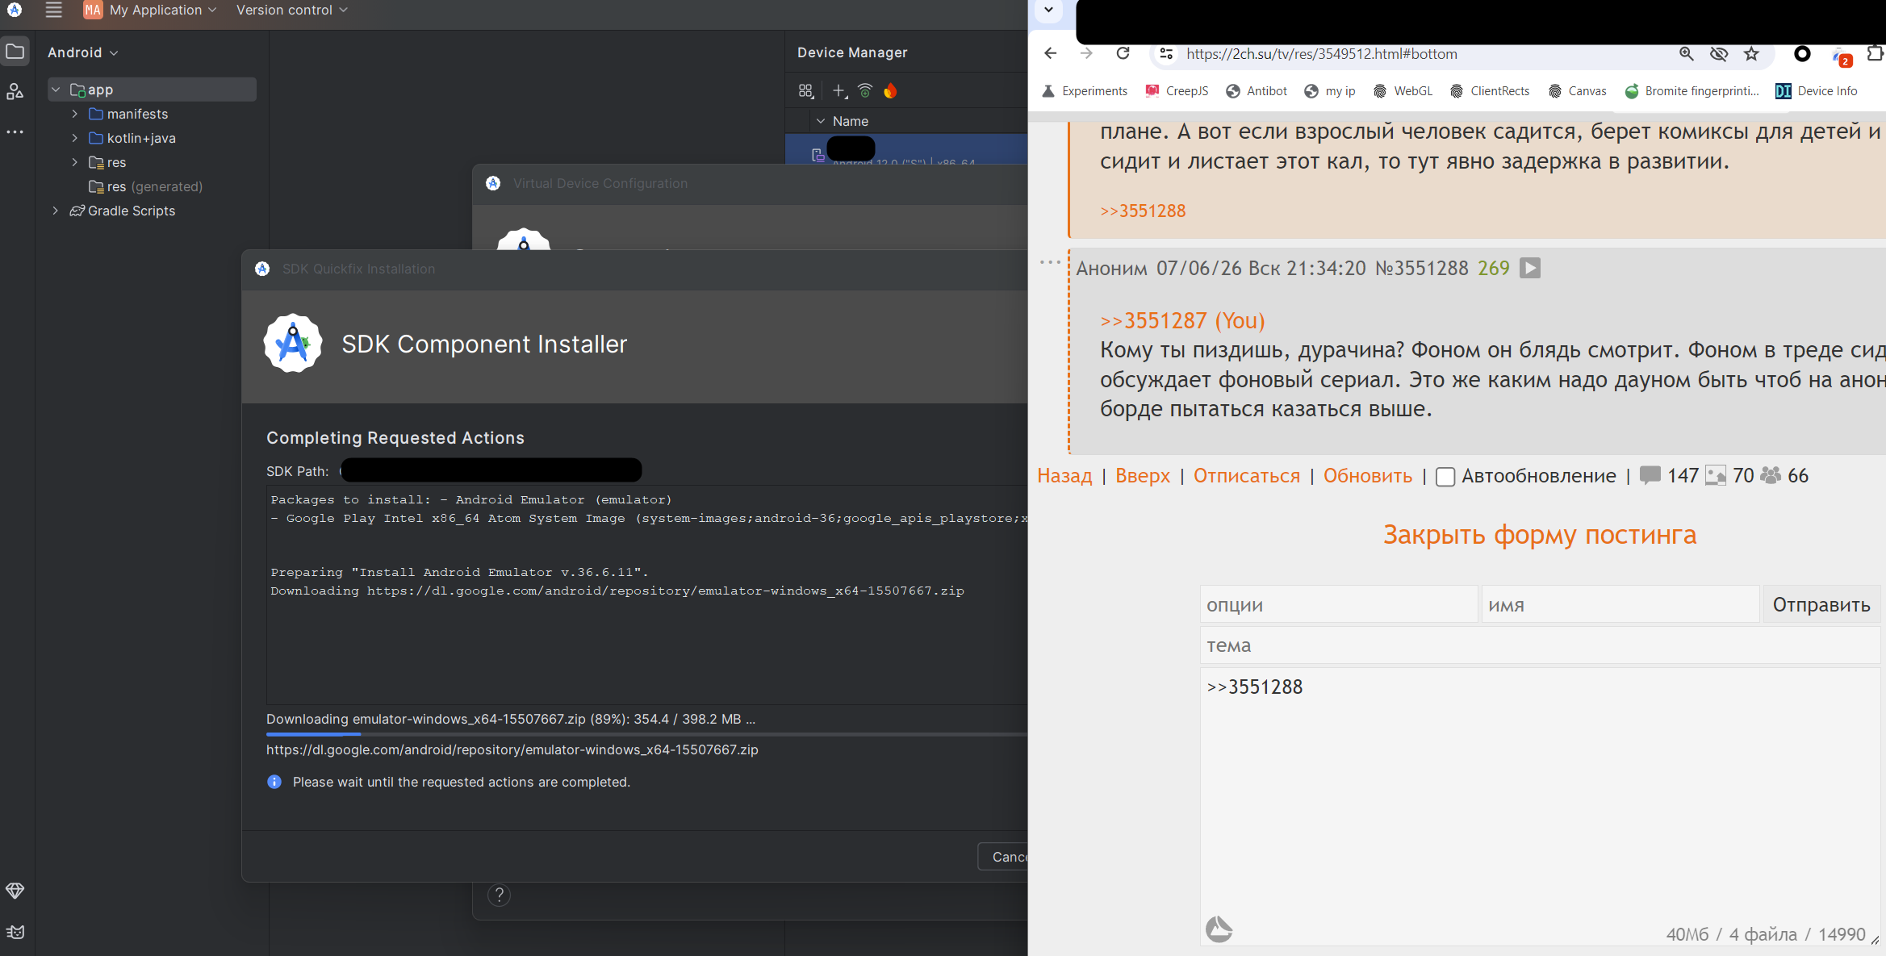Focus the тема input field

tap(1540, 645)
